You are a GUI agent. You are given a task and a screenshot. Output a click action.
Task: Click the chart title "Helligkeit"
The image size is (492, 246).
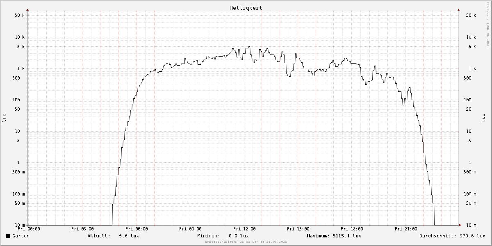pyautogui.click(x=246, y=8)
